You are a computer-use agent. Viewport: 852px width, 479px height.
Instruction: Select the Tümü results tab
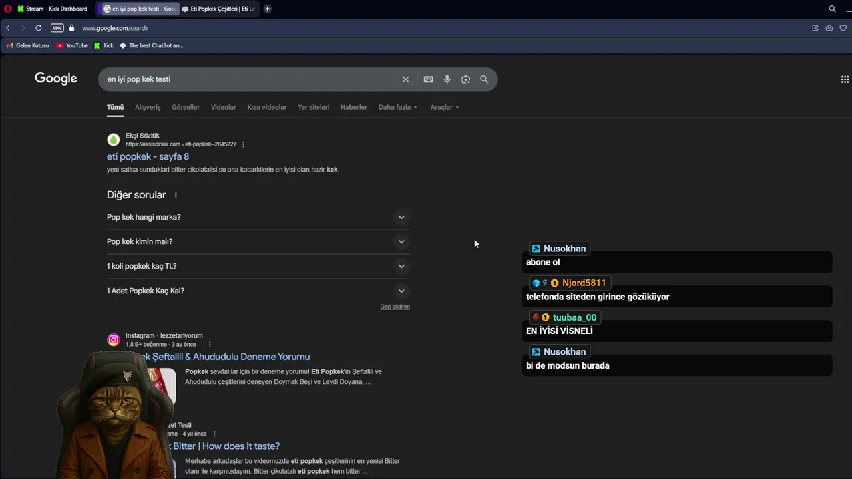[116, 107]
